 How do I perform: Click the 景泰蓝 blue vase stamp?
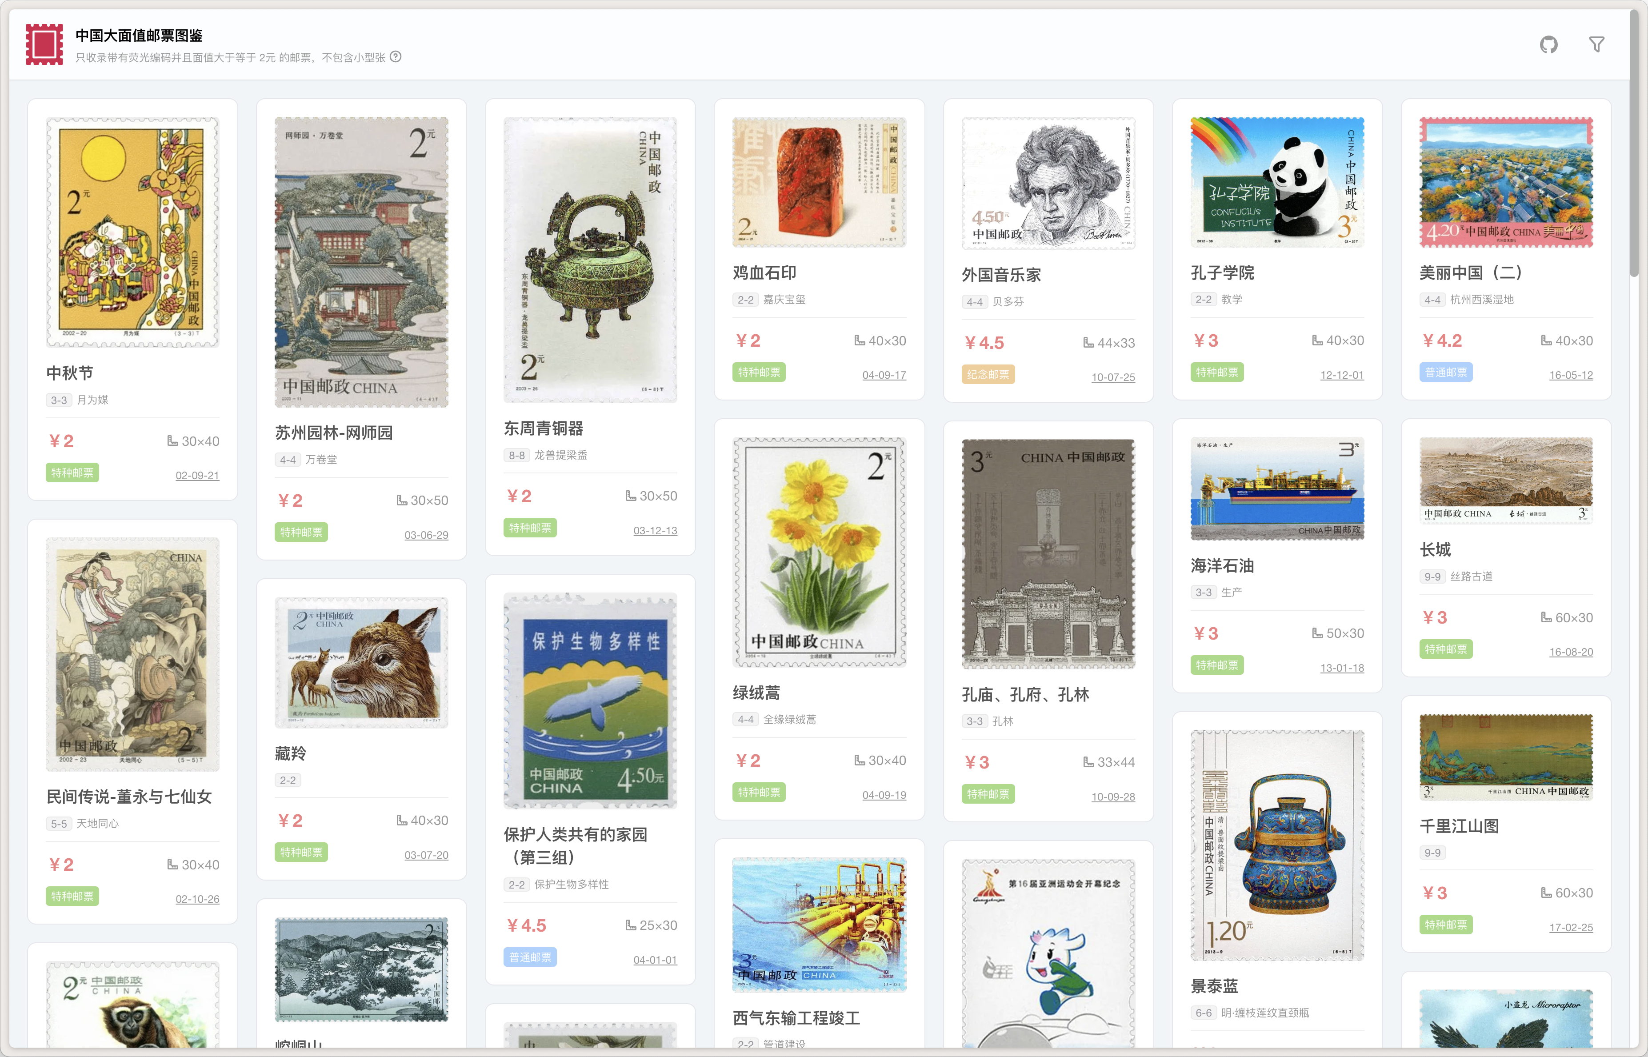tap(1277, 845)
